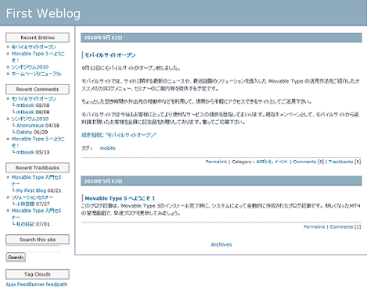Follow the continue reading モバイルサイトオープン link
The image size is (367, 288).
point(119,135)
